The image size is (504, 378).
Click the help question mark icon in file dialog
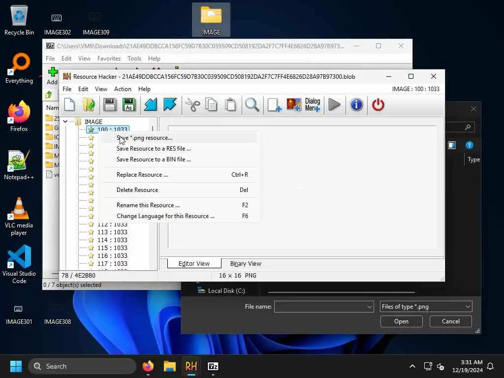pos(469,145)
